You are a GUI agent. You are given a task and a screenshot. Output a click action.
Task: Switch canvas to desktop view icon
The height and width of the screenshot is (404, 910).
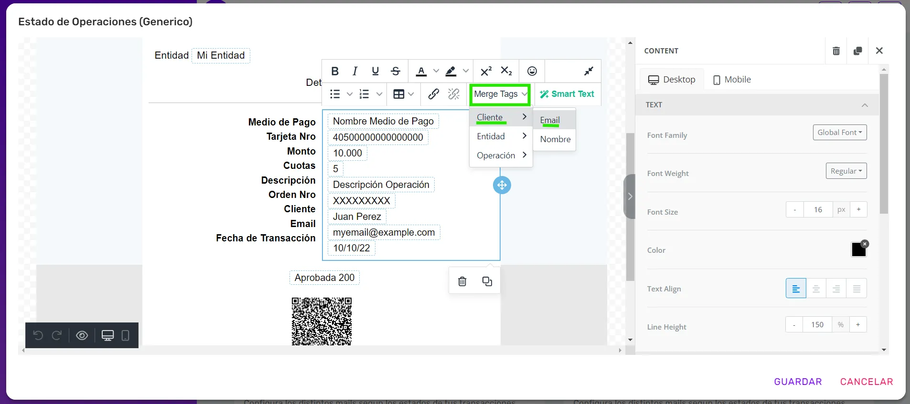108,335
